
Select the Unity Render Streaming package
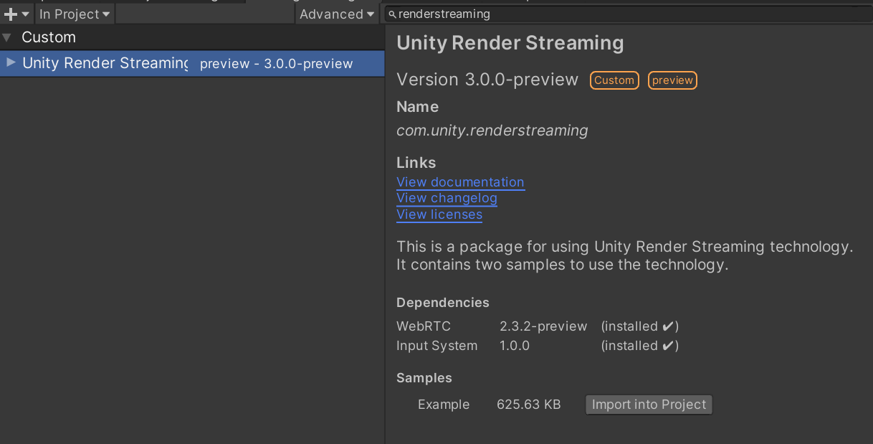[x=104, y=63]
